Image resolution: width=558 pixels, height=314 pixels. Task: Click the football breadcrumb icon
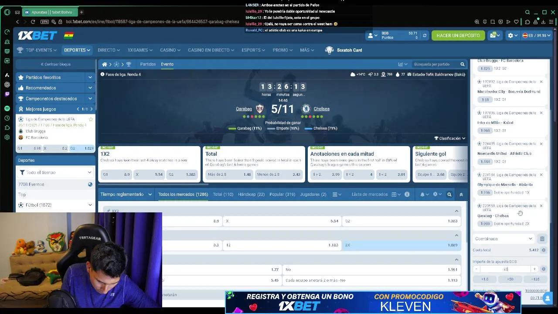pyautogui.click(x=116, y=64)
